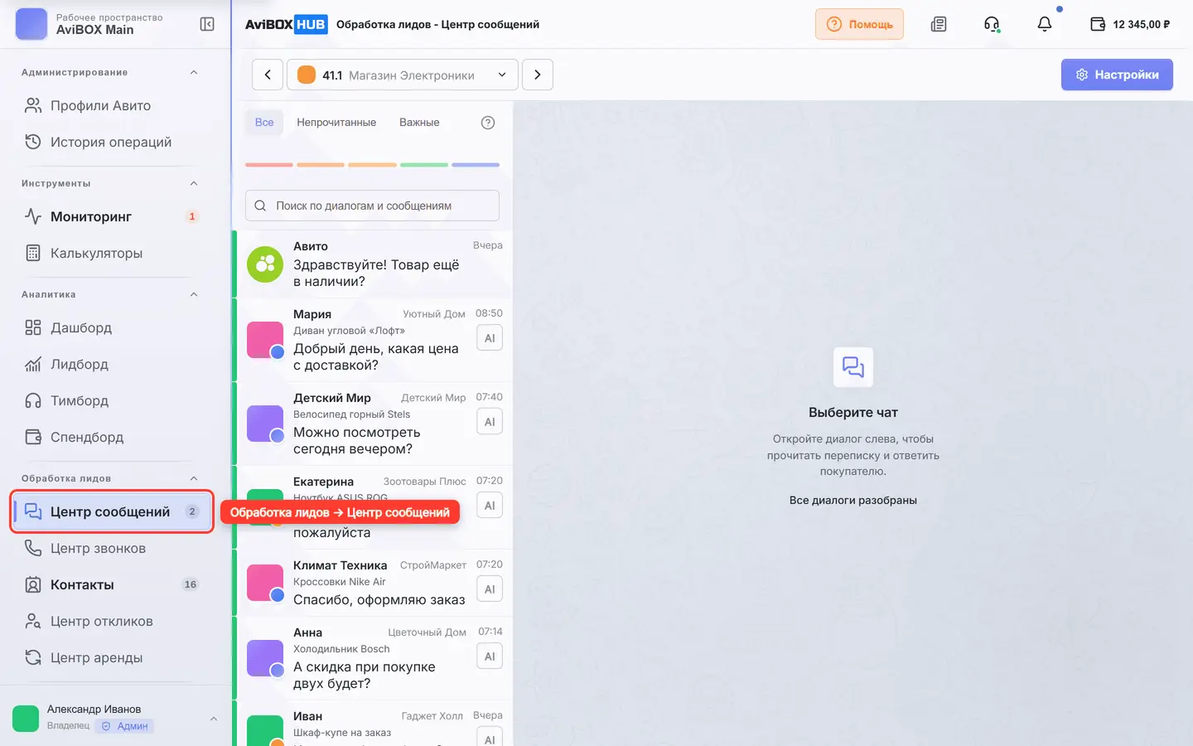Open wallet balance 12 345,00 ₽

click(1130, 24)
